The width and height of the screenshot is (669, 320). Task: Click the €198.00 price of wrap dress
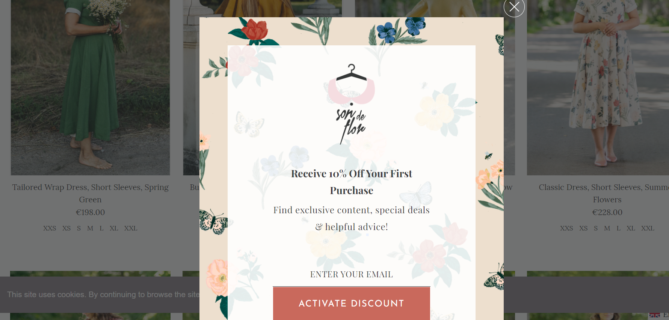(x=90, y=212)
